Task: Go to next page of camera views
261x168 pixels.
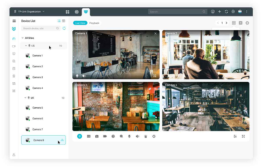Action: pyautogui.click(x=226, y=23)
